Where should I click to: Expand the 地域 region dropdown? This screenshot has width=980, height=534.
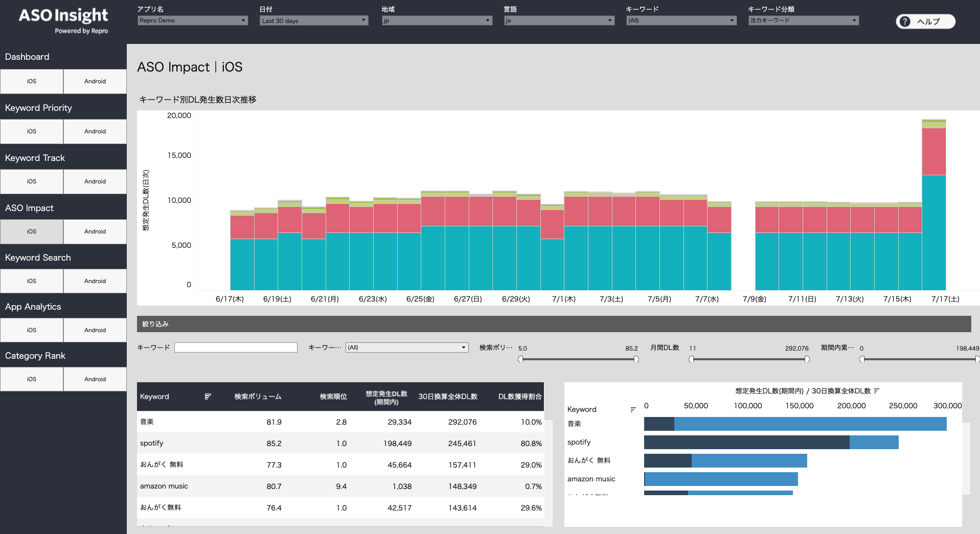pos(436,20)
